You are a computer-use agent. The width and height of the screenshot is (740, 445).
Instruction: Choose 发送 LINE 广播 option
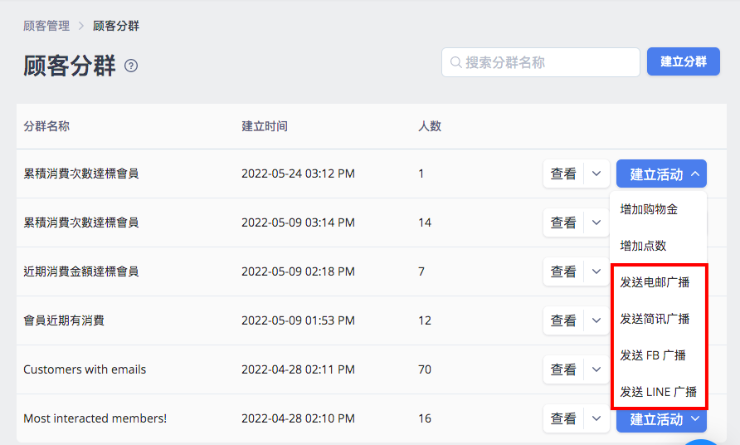coord(659,392)
